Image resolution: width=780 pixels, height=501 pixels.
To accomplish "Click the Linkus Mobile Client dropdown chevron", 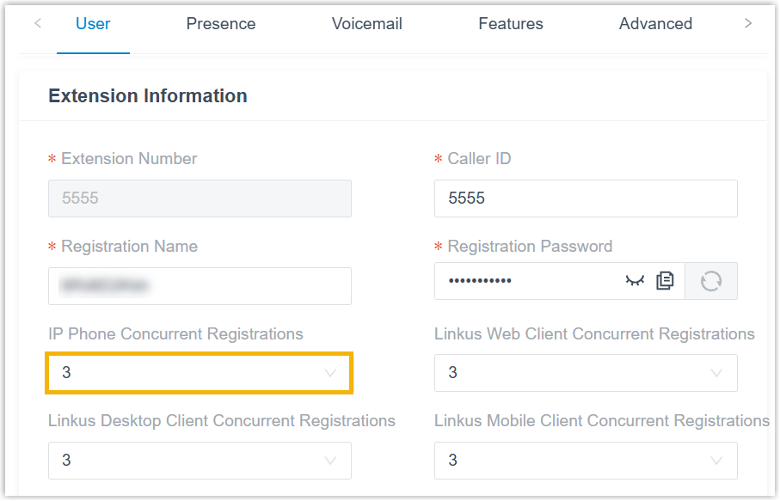I will tap(716, 461).
